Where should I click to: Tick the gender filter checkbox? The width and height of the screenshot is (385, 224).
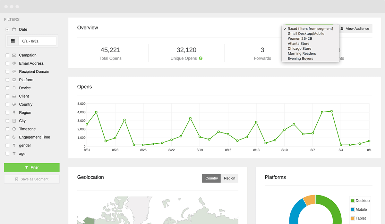tap(7, 145)
